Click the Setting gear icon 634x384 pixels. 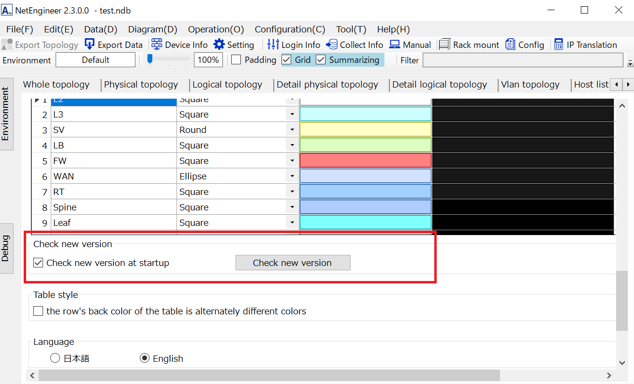pos(219,44)
